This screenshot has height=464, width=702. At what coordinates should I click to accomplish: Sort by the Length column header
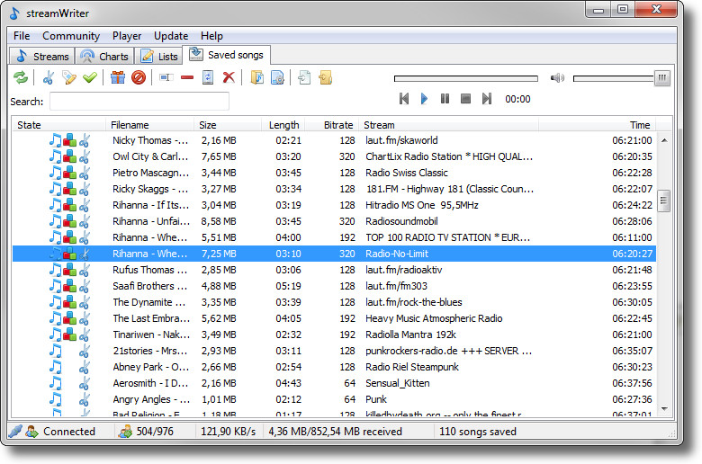[x=283, y=125]
